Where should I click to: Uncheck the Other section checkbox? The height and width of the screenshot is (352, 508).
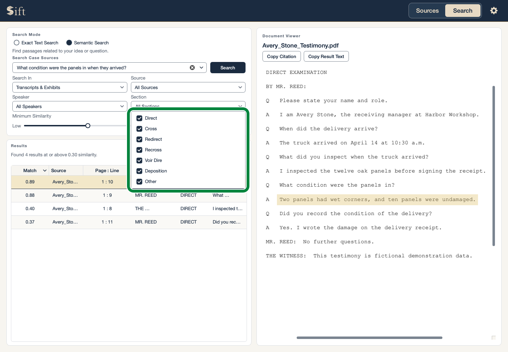pyautogui.click(x=139, y=182)
